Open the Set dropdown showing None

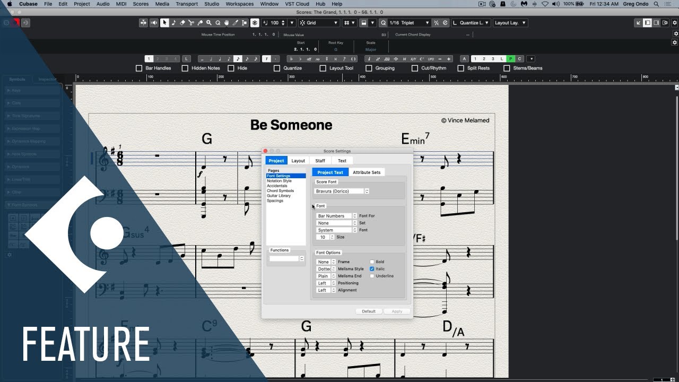tap(336, 223)
